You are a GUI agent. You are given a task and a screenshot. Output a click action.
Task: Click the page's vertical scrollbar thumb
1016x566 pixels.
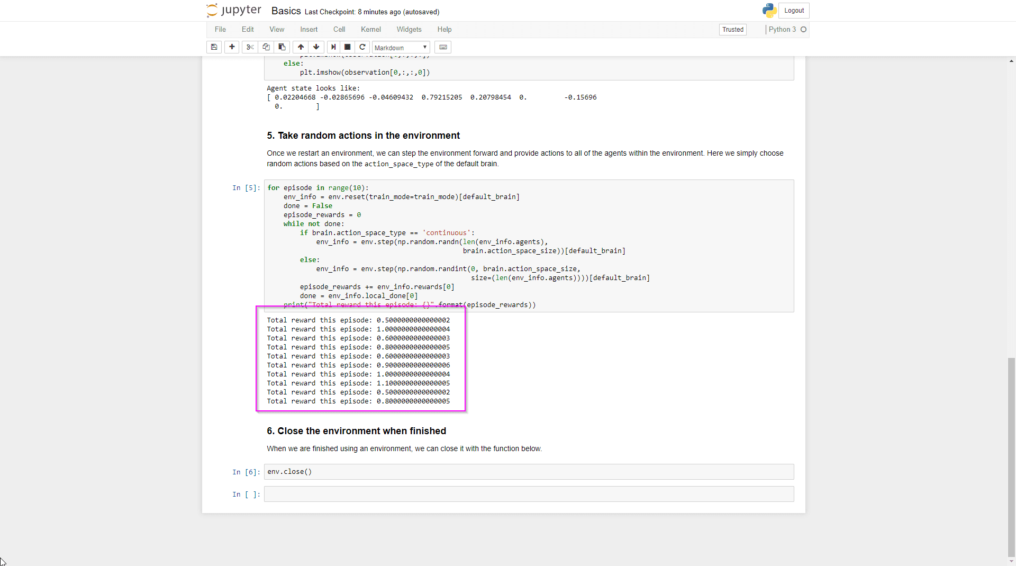(x=1011, y=455)
